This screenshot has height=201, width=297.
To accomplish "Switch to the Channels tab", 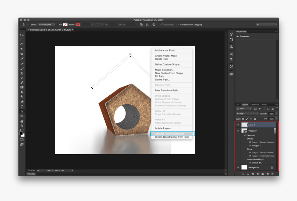I will point(255,105).
